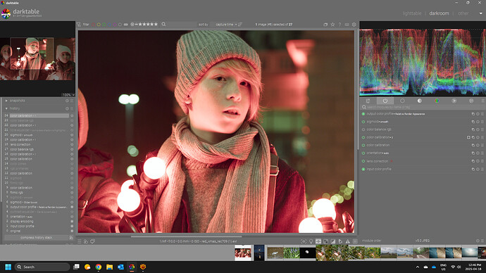Screen dimensions: 486x273
Task: Open the other views tab
Action: coord(463,13)
